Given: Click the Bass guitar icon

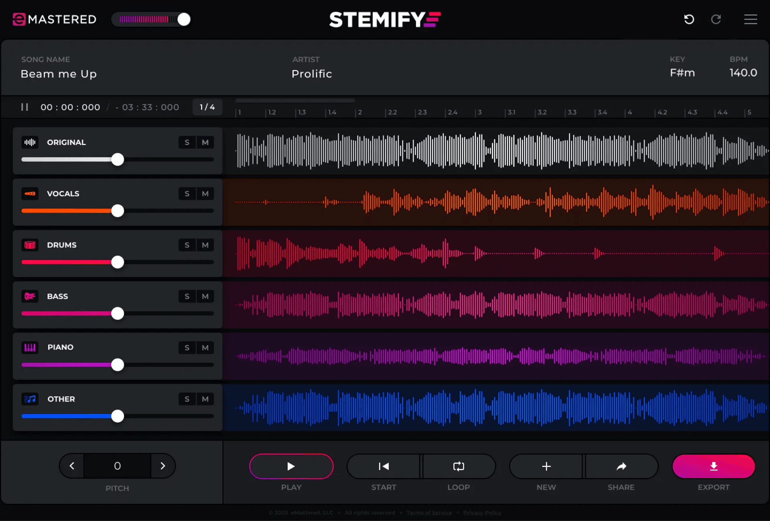Looking at the screenshot, I should point(30,296).
